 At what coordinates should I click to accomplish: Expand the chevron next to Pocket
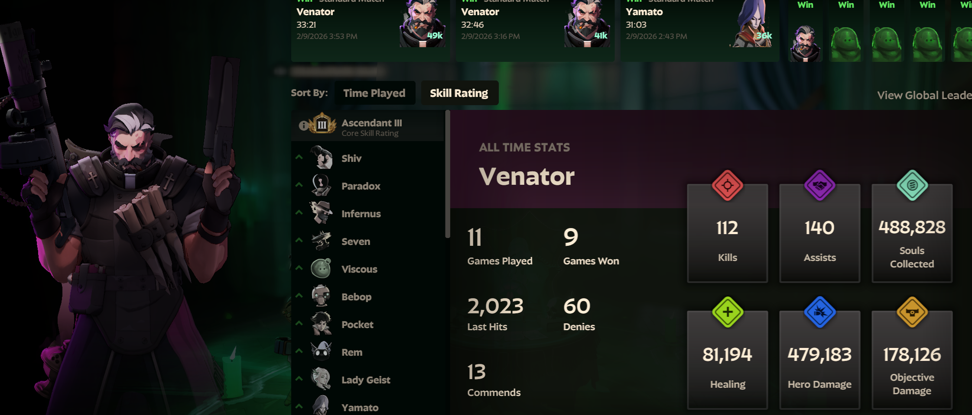click(299, 323)
